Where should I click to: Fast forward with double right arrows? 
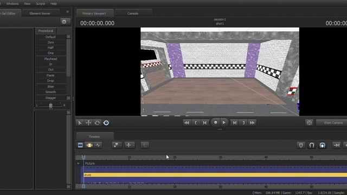pos(252,123)
